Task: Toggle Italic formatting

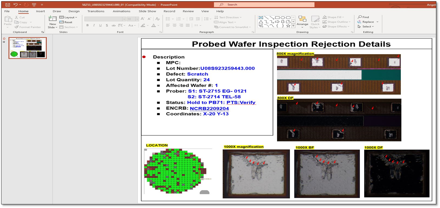Action: click(x=94, y=25)
